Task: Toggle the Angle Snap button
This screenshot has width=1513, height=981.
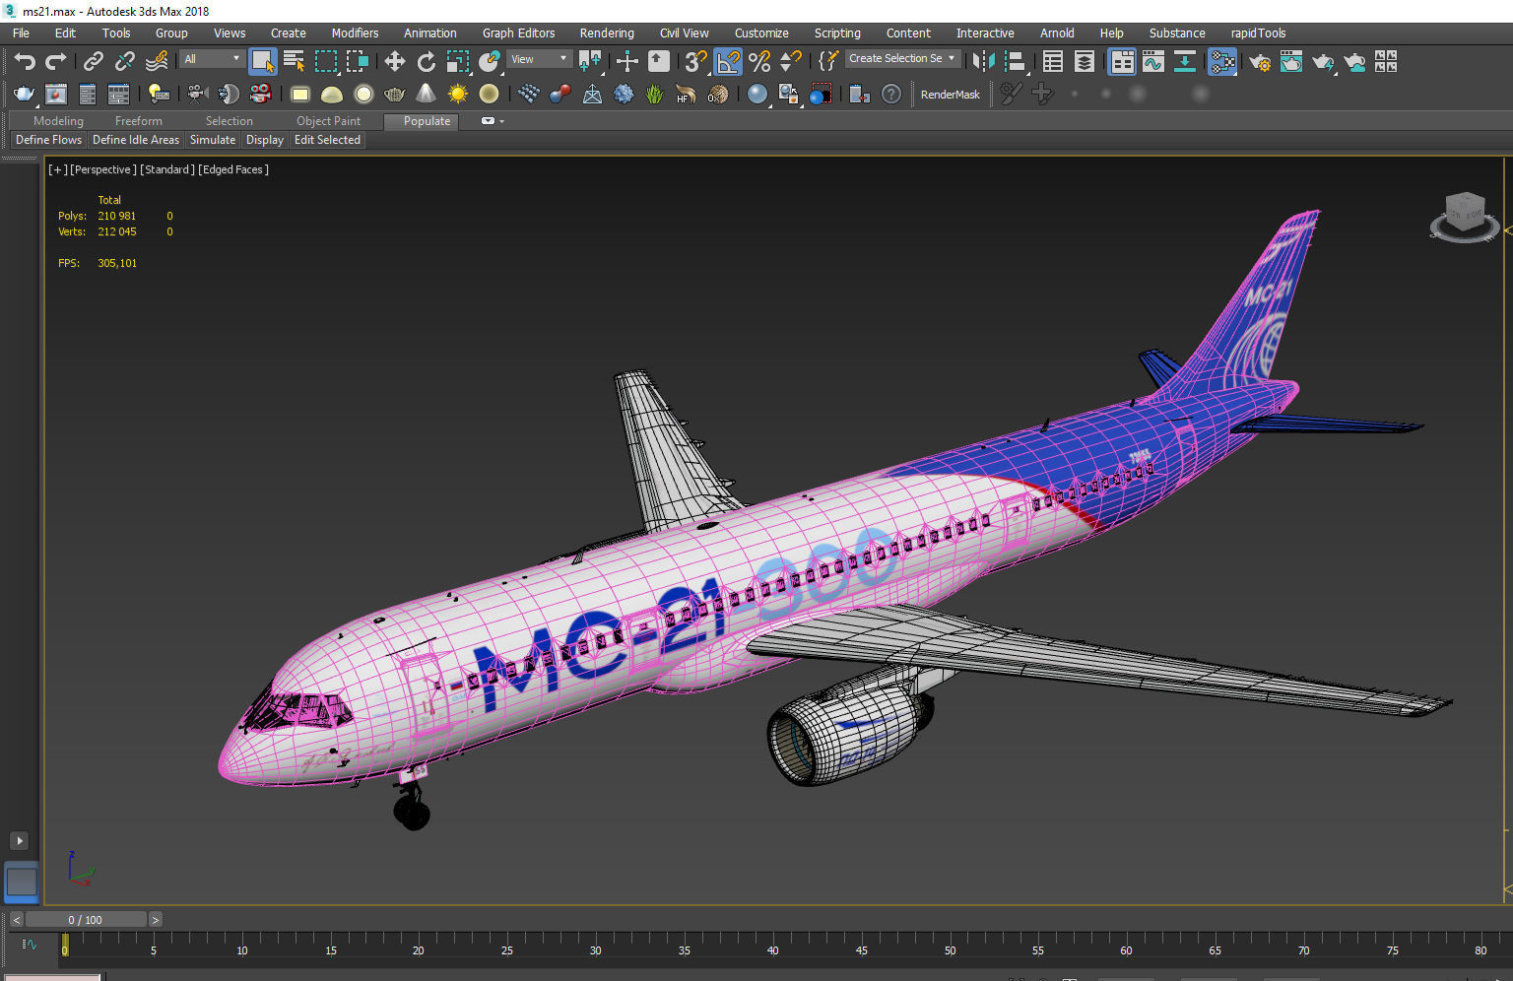Action: pos(728,61)
